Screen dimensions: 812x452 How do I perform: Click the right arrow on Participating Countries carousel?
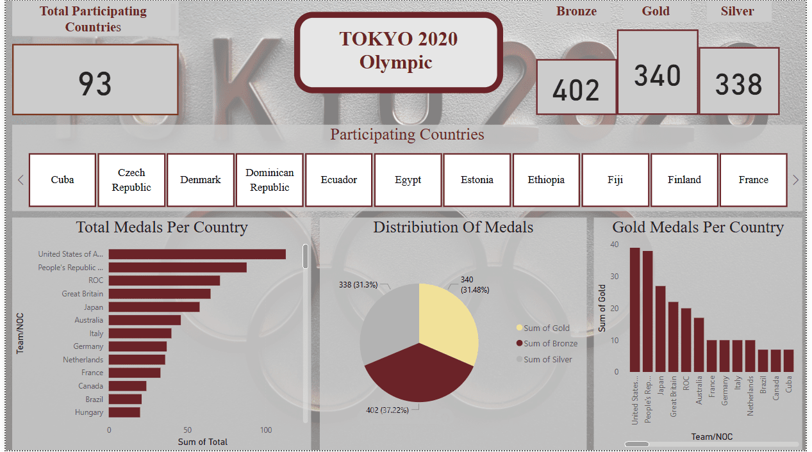[796, 180]
